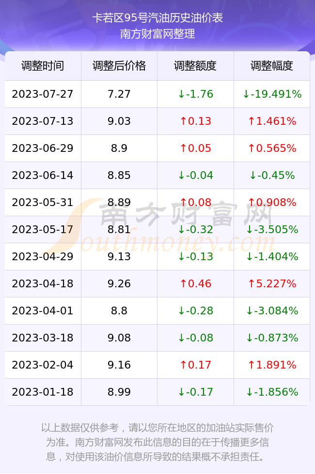Click the red up 0.565% value
315x474 pixels.
(272, 148)
